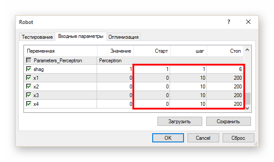Click the Старт cell of shag row
The height and width of the screenshot is (162, 274).
tap(152, 69)
